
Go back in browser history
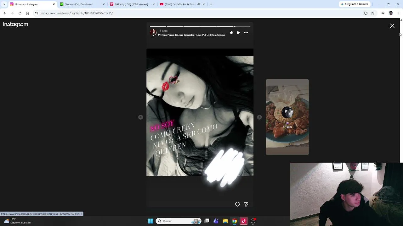5,13
